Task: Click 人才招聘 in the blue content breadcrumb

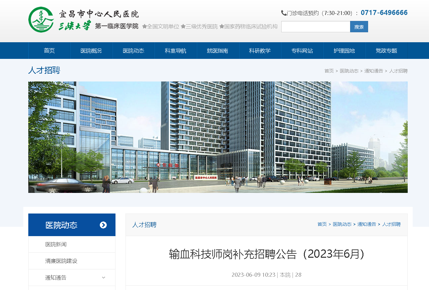Action: coord(391,224)
